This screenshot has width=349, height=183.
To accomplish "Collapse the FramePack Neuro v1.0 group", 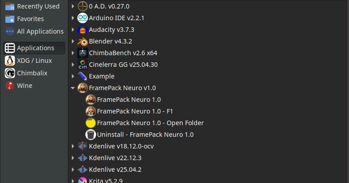I will click(73, 88).
